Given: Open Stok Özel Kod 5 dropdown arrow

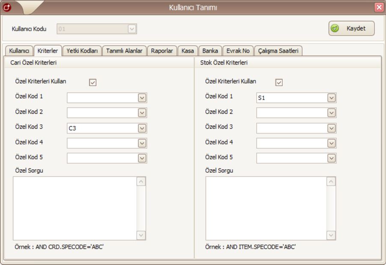Looking at the screenshot, I should (x=331, y=158).
